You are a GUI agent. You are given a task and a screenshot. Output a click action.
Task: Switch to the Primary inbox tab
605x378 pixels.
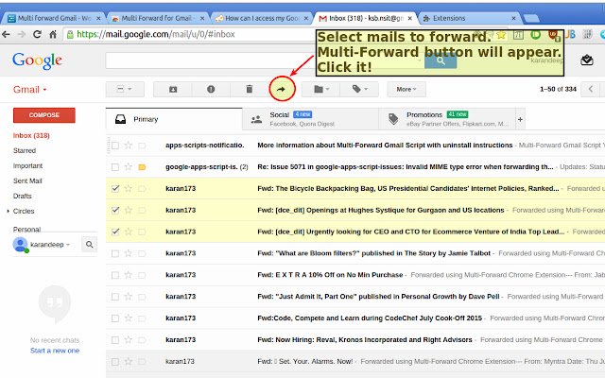[x=174, y=119]
